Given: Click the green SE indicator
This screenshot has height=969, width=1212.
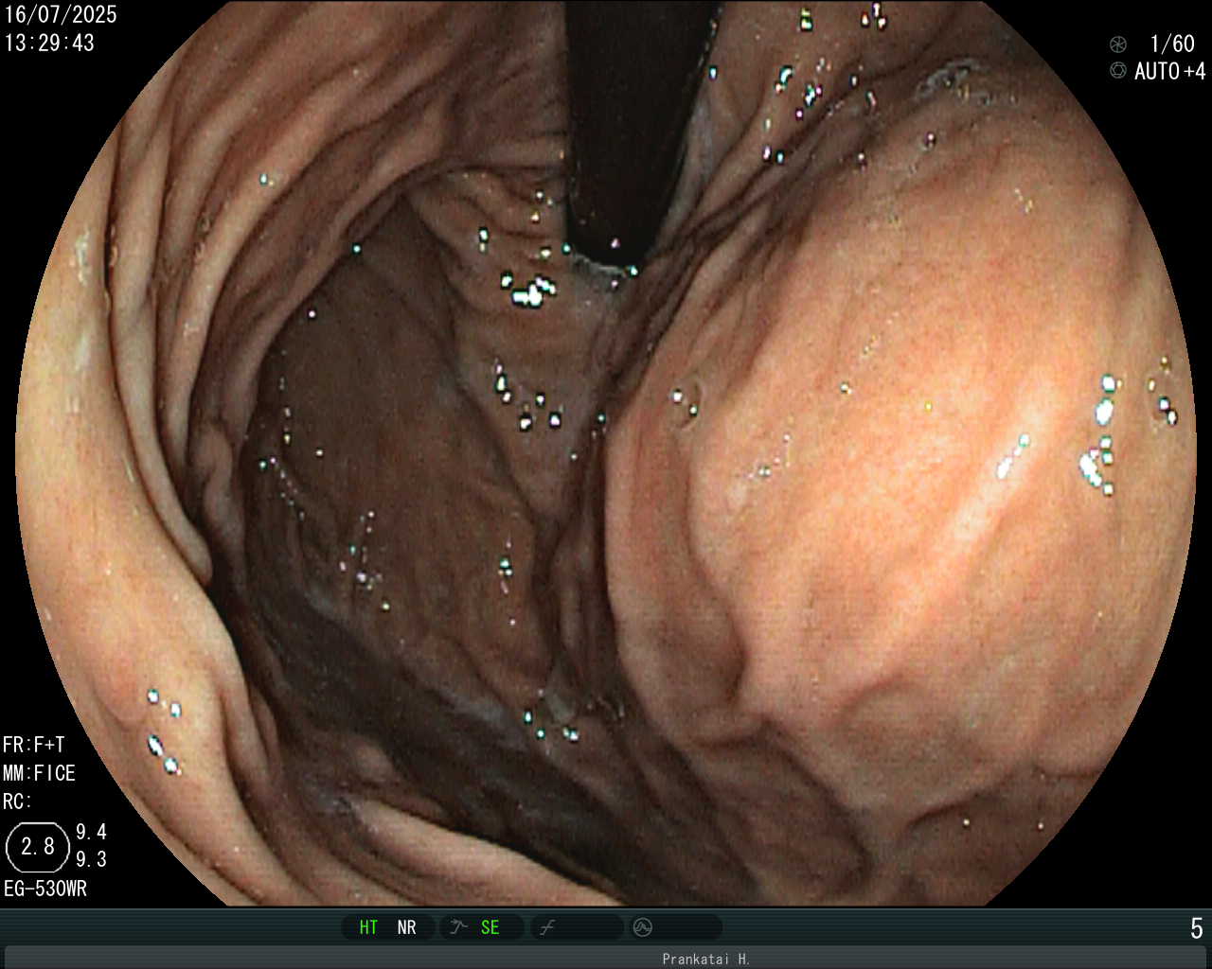Looking at the screenshot, I should pos(490,927).
